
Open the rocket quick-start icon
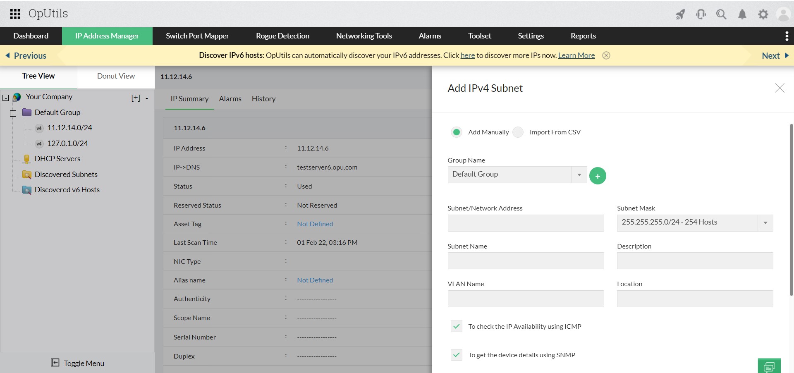click(x=680, y=14)
